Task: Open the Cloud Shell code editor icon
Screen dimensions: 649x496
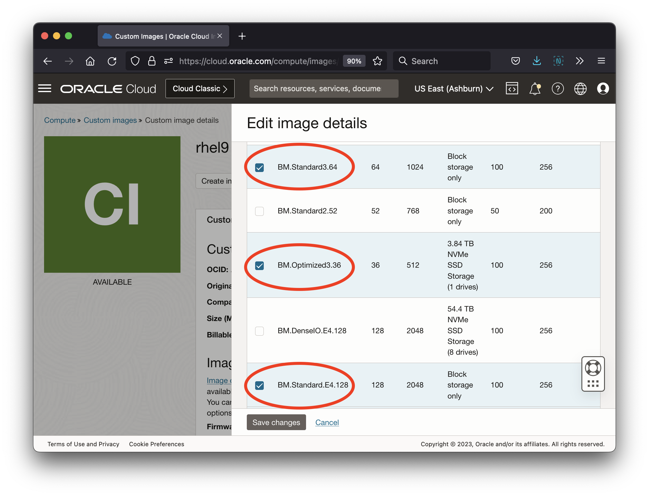Action: (512, 88)
